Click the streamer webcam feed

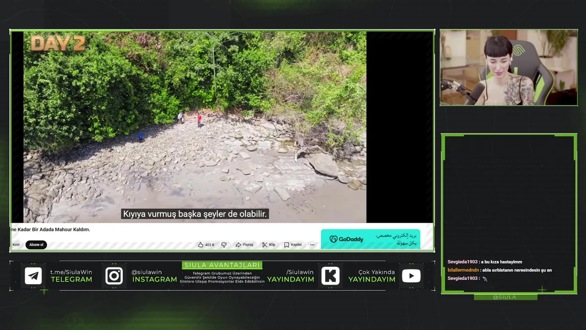click(x=509, y=68)
